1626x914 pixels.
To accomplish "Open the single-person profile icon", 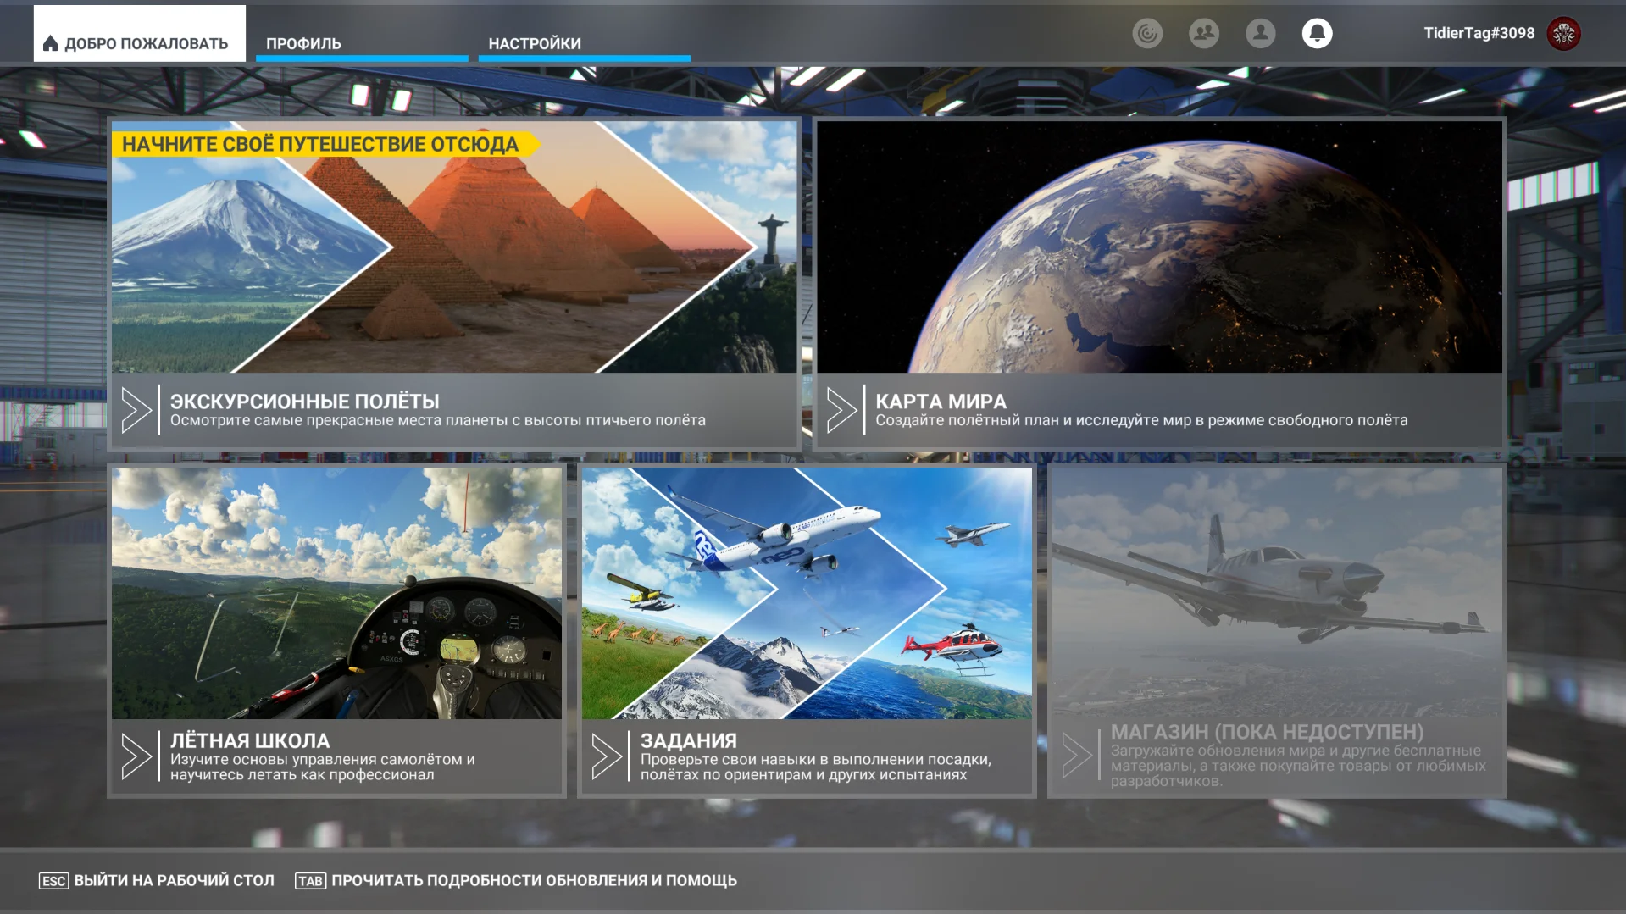I will point(1261,33).
